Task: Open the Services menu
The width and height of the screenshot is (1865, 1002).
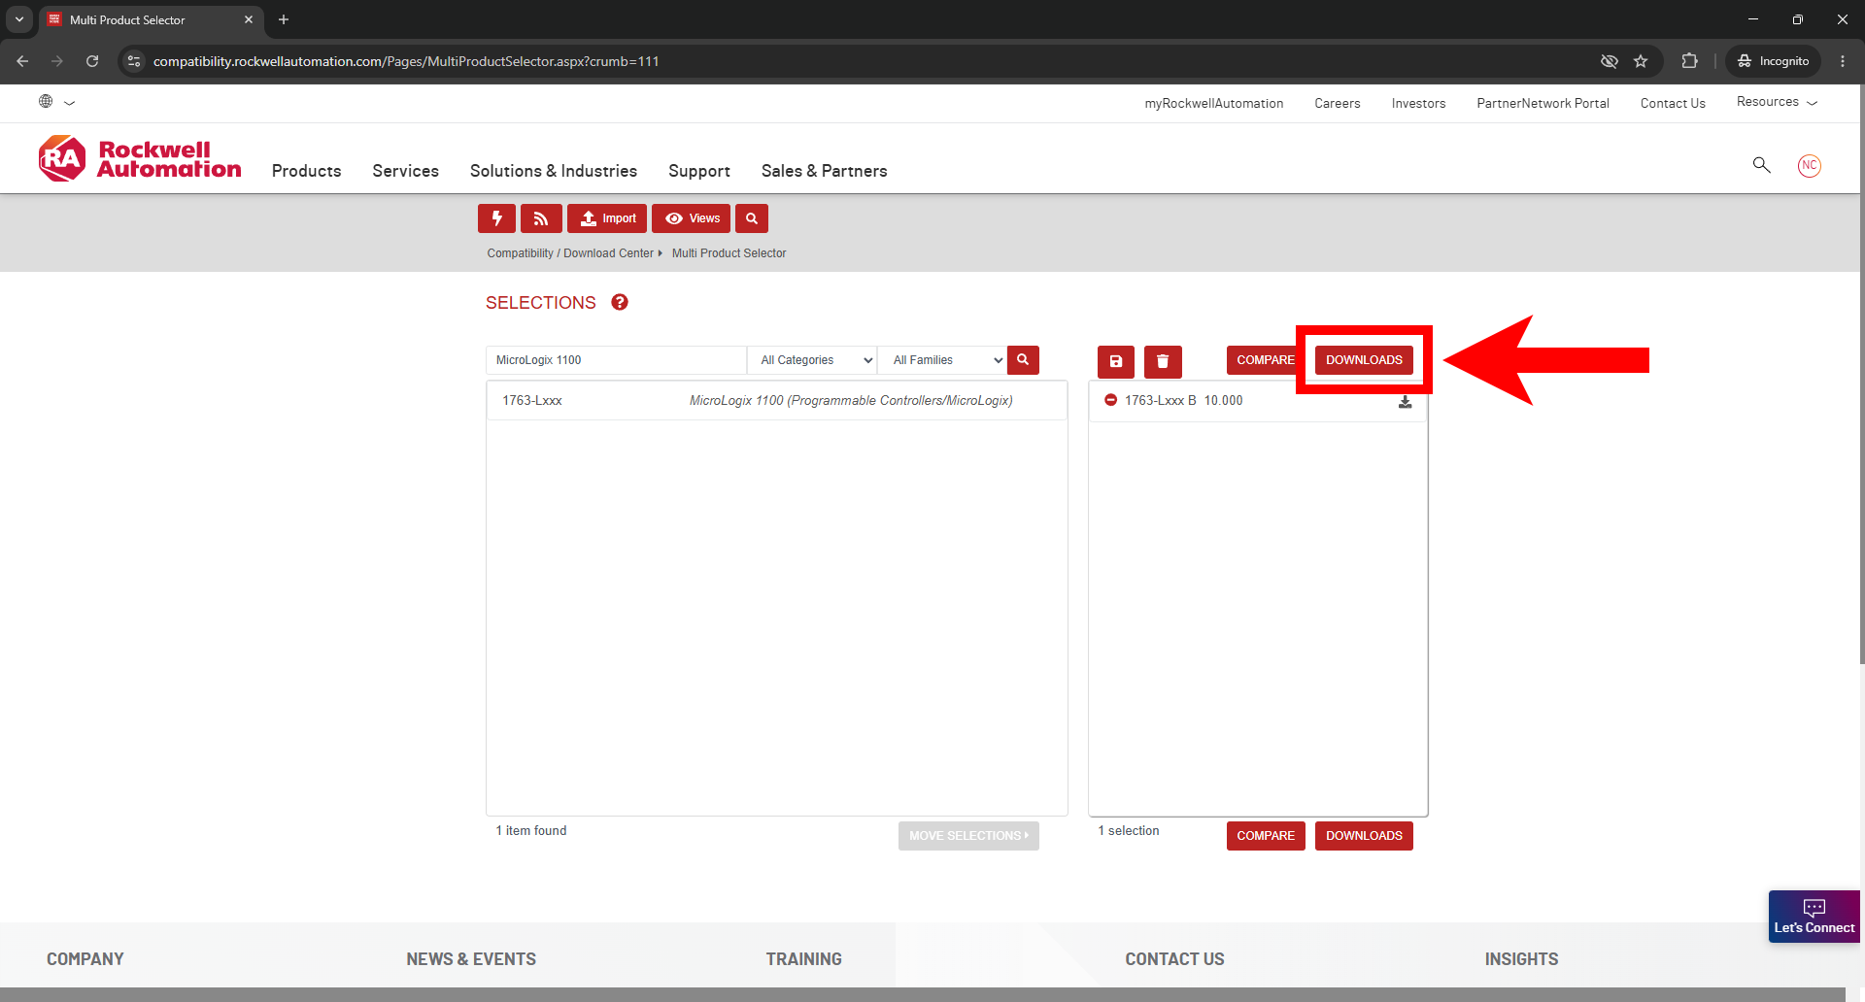Action: (x=406, y=171)
